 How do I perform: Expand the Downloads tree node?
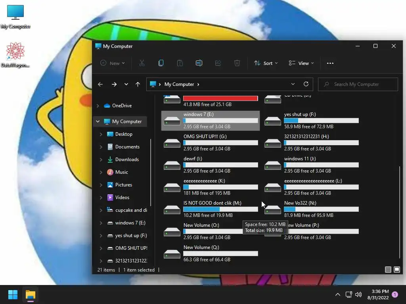coord(101,160)
